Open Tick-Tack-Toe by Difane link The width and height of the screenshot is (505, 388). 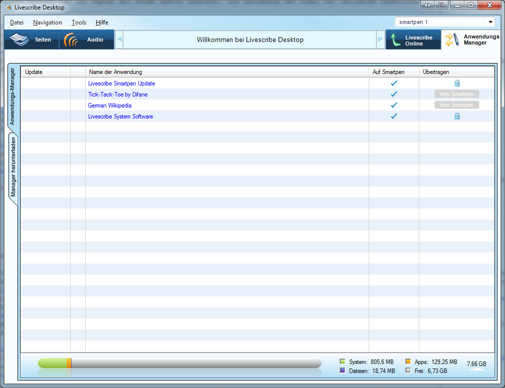[118, 94]
